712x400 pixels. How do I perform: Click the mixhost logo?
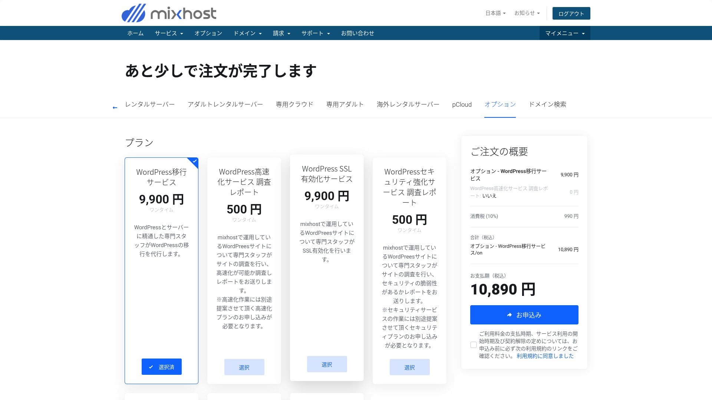click(169, 13)
